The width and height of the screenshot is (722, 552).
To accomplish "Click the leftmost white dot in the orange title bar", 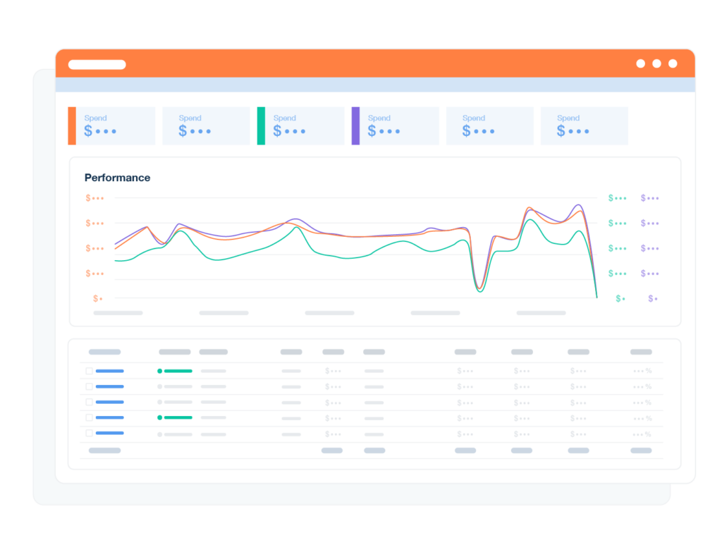I will pos(640,63).
